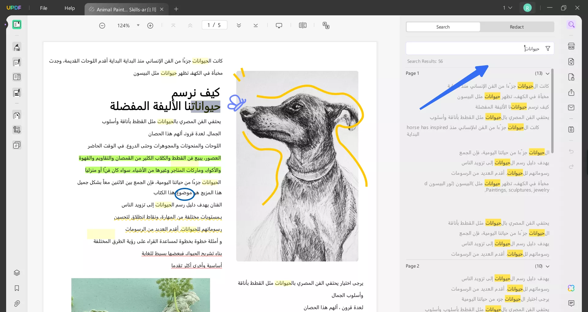Screen dimensions: 588x312
Task: Open the Help menu
Action: pos(70,8)
